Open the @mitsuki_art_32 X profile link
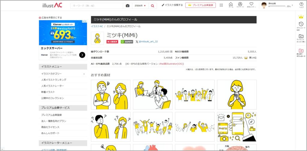 click(147, 42)
